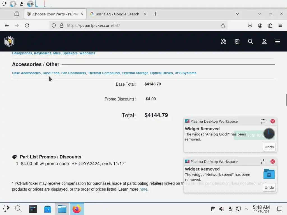Click the tracking protection shield icon

click(x=54, y=25)
